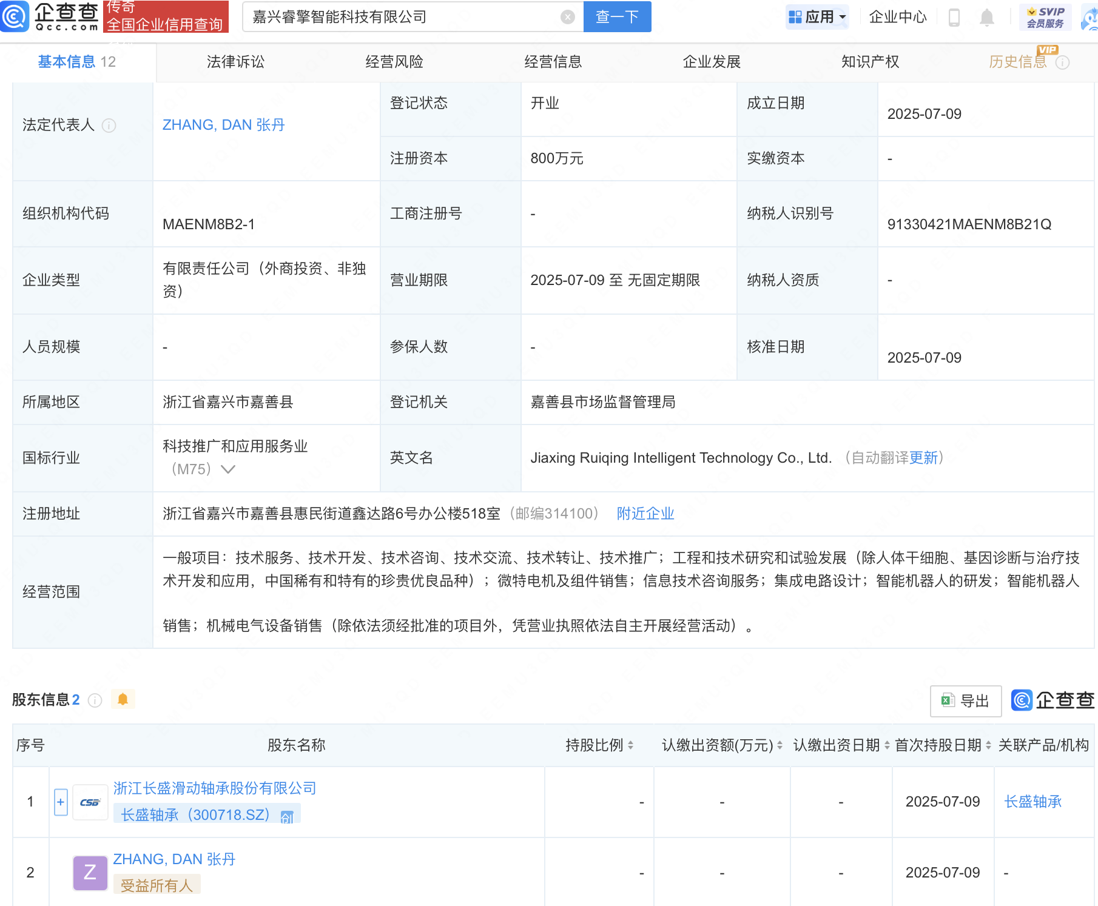Click the shareholder info help icon
This screenshot has height=906, width=1098.
[95, 700]
